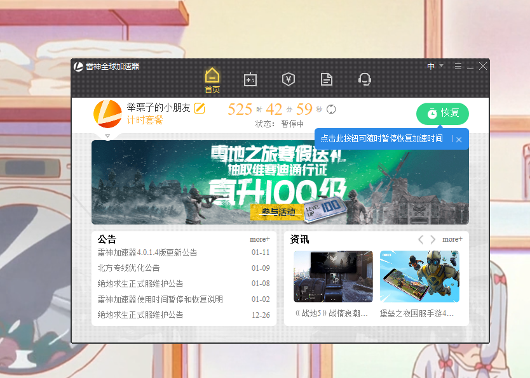The width and height of the screenshot is (530, 378).
Task: Click the user avatar picture
Action: tap(107, 114)
